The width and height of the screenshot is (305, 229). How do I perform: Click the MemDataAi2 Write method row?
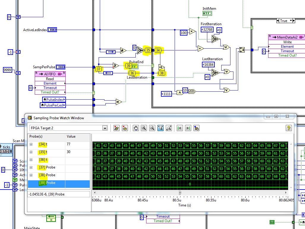tap(287, 42)
